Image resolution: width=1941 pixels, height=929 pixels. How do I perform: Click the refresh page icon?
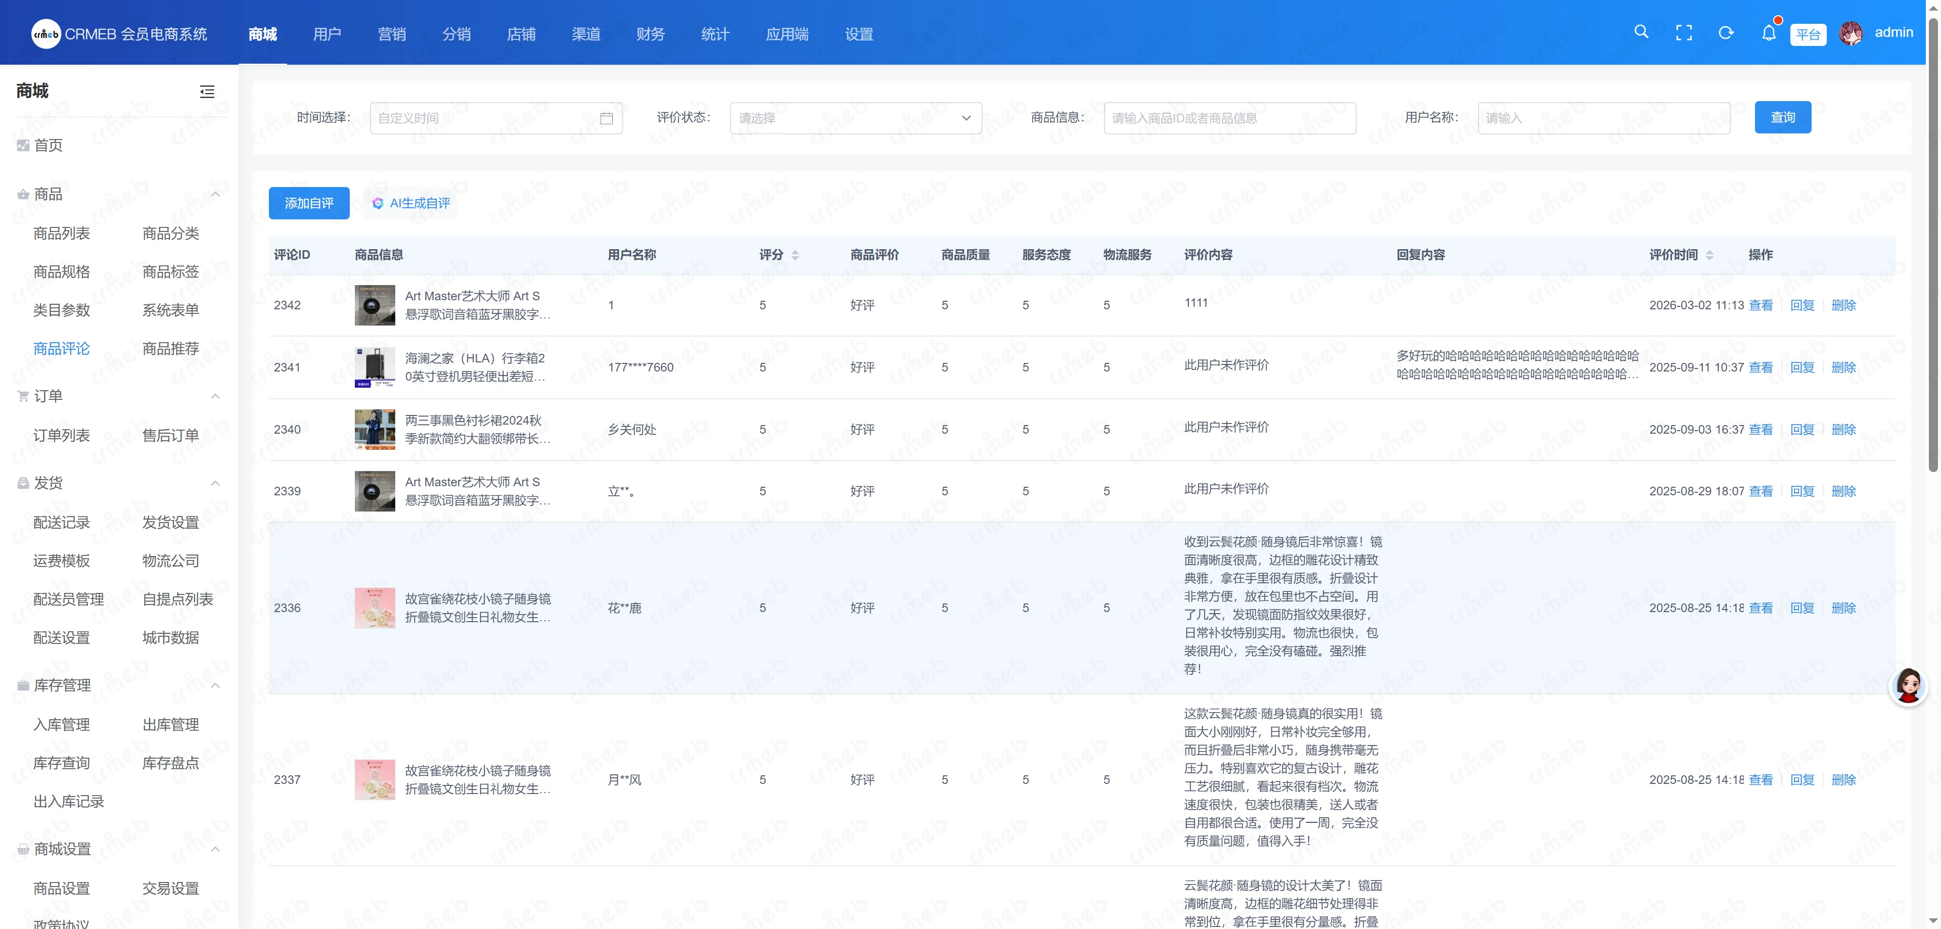tap(1726, 32)
